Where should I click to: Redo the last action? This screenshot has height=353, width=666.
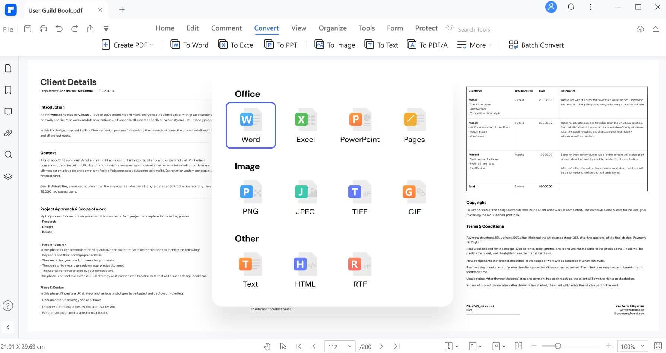pyautogui.click(x=74, y=29)
